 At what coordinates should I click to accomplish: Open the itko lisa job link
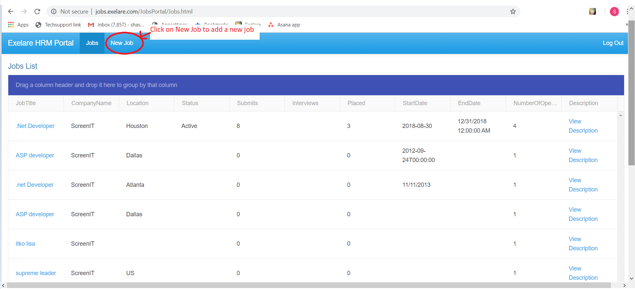pyautogui.click(x=25, y=244)
